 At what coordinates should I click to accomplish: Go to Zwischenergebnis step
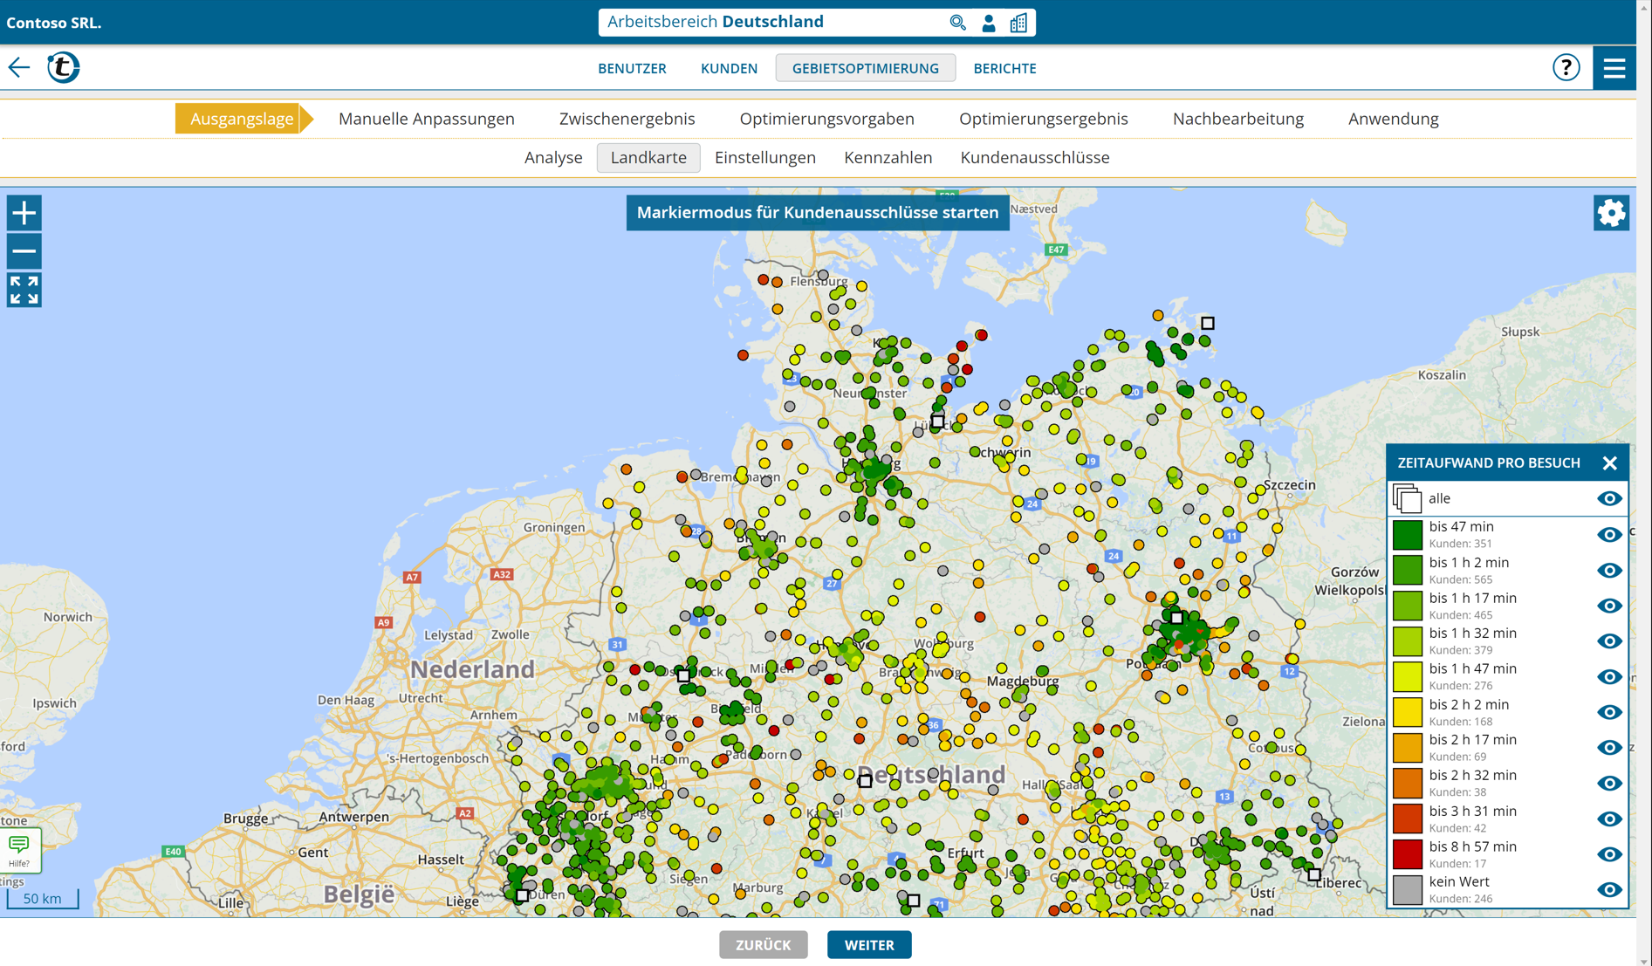(x=627, y=119)
